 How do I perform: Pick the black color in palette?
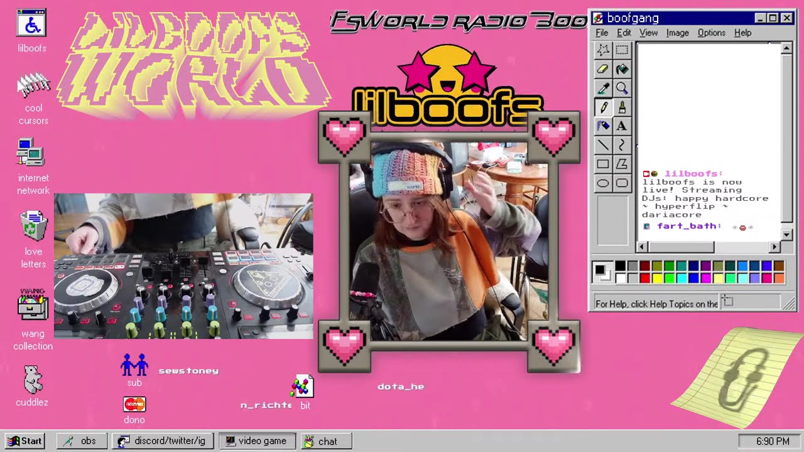(620, 266)
